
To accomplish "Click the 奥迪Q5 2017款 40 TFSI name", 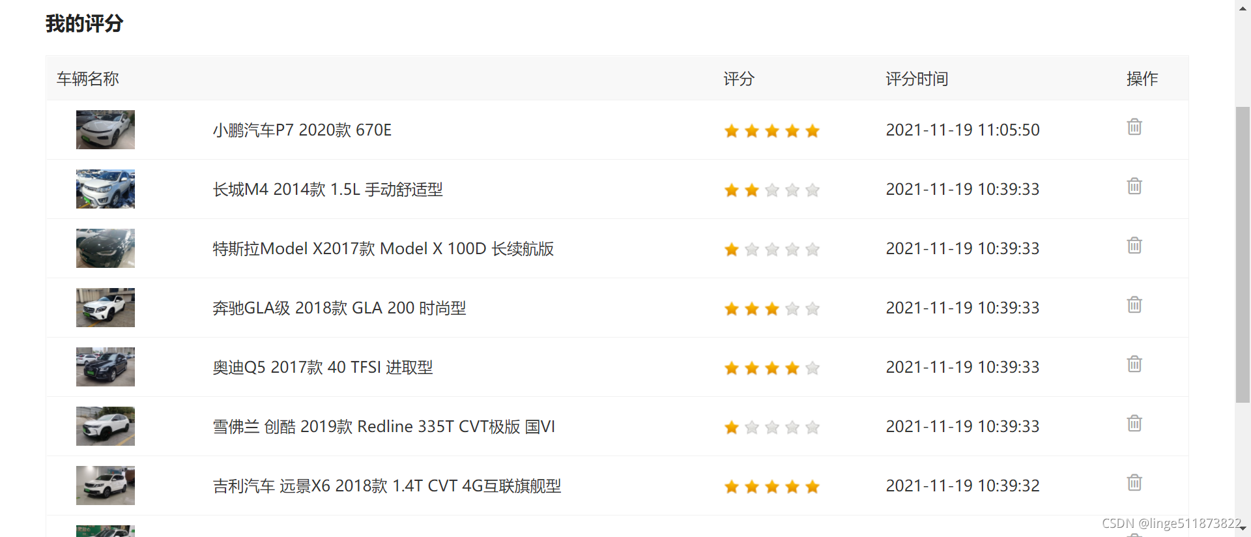I will point(323,368).
